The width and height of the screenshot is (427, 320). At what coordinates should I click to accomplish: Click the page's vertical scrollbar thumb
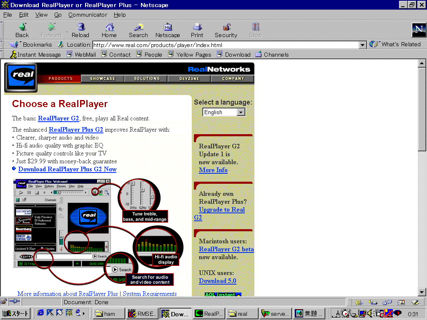(x=422, y=109)
